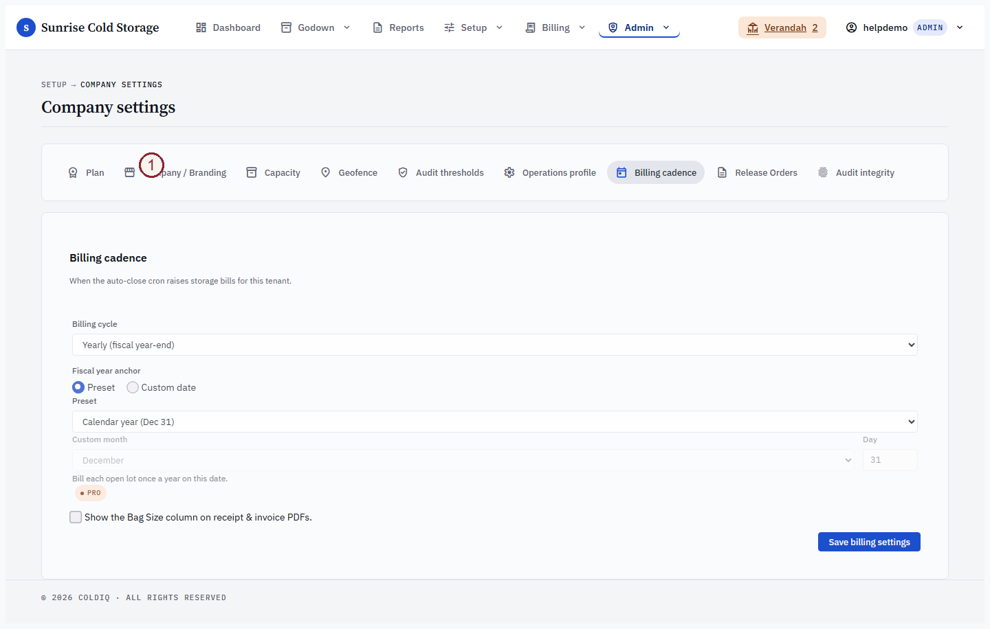The image size is (990, 629).
Task: Open the Preset fiscal year dropdown
Action: pyautogui.click(x=495, y=422)
